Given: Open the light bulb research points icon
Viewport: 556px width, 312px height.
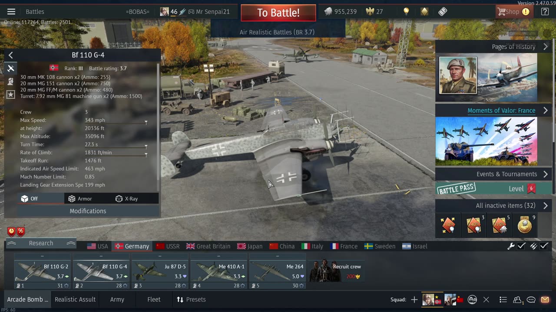Looking at the screenshot, I should 406,12.
